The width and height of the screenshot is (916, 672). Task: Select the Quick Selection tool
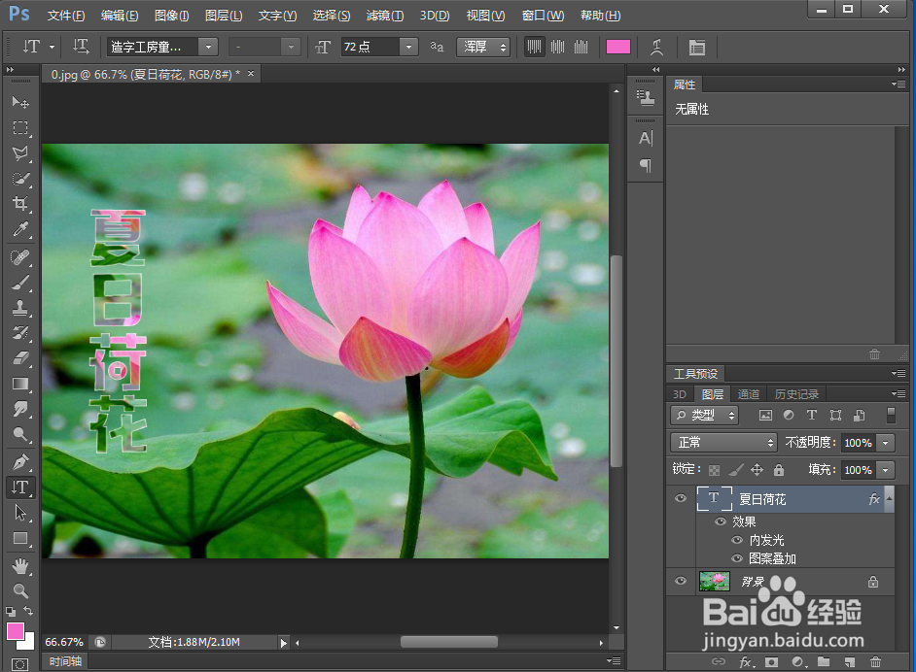click(20, 179)
